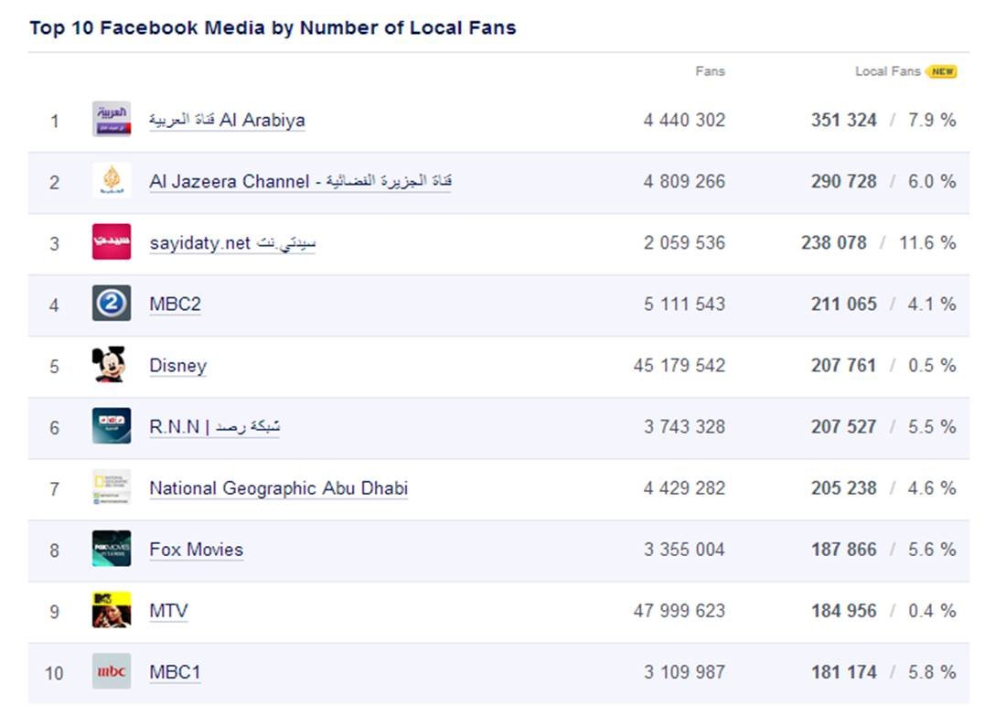Open the Disney page link
The width and height of the screenshot is (985, 706).
[x=177, y=366]
